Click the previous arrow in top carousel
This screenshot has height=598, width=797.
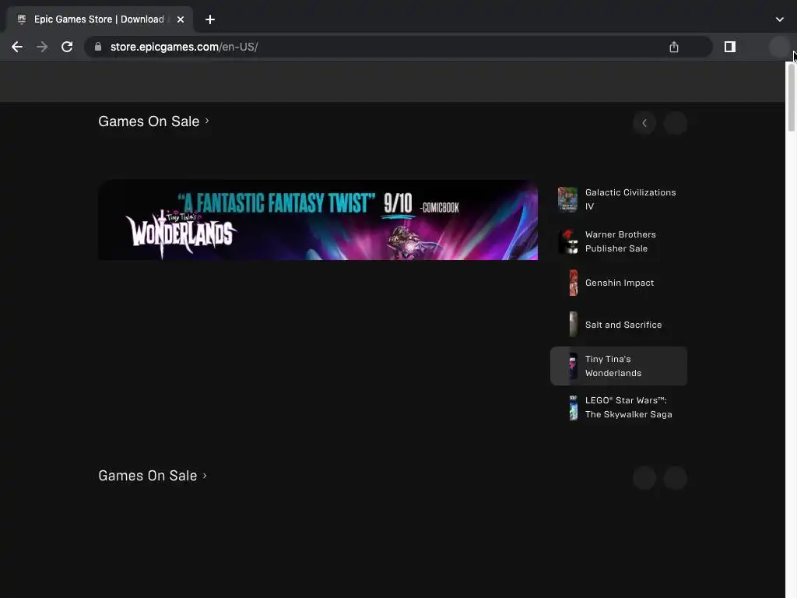click(644, 123)
